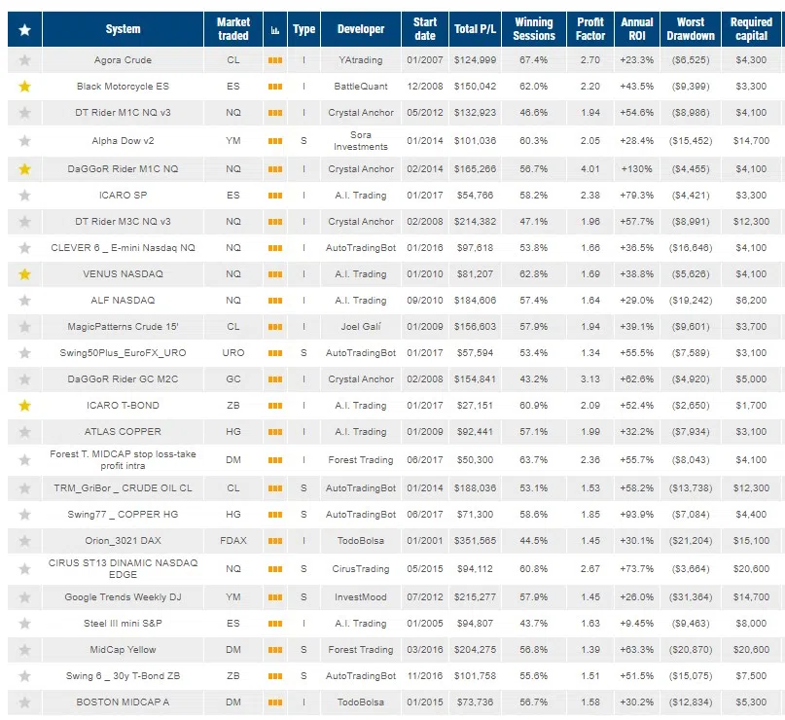Sort by Developer column header
This screenshot has width=785, height=720.
coord(361,29)
